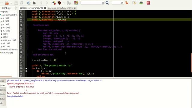Select the Programs group in Symbols

(x=4, y=12)
